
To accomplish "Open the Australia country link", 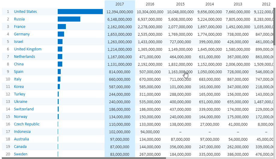I will tap(21, 139).
